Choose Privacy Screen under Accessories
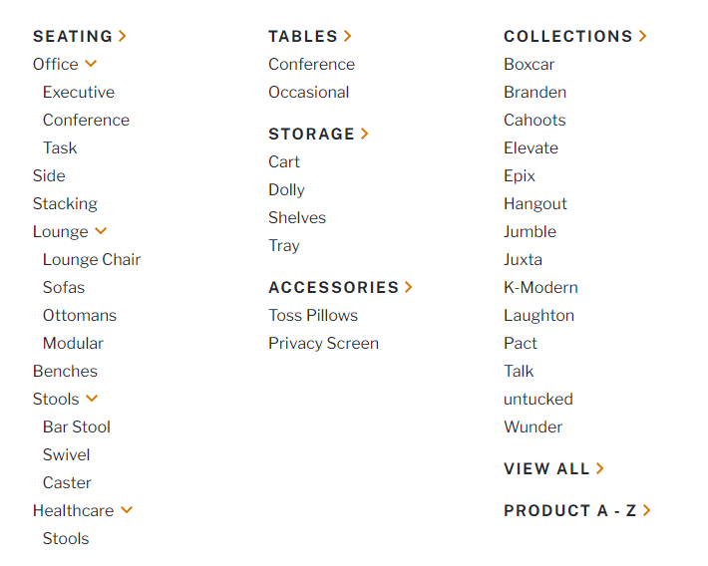Screen dimensions: 708x566 point(323,343)
